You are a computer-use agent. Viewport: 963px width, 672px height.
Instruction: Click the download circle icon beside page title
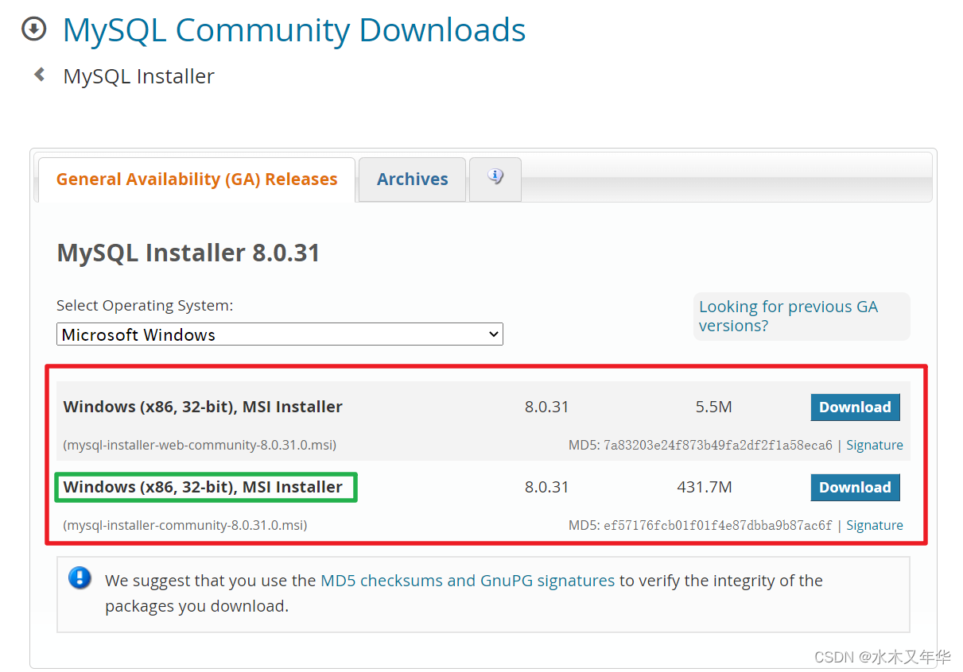(x=34, y=30)
